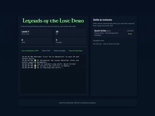155x116 pixels.
Task: Select the 0 Gold stat card
Action: point(36,41)
